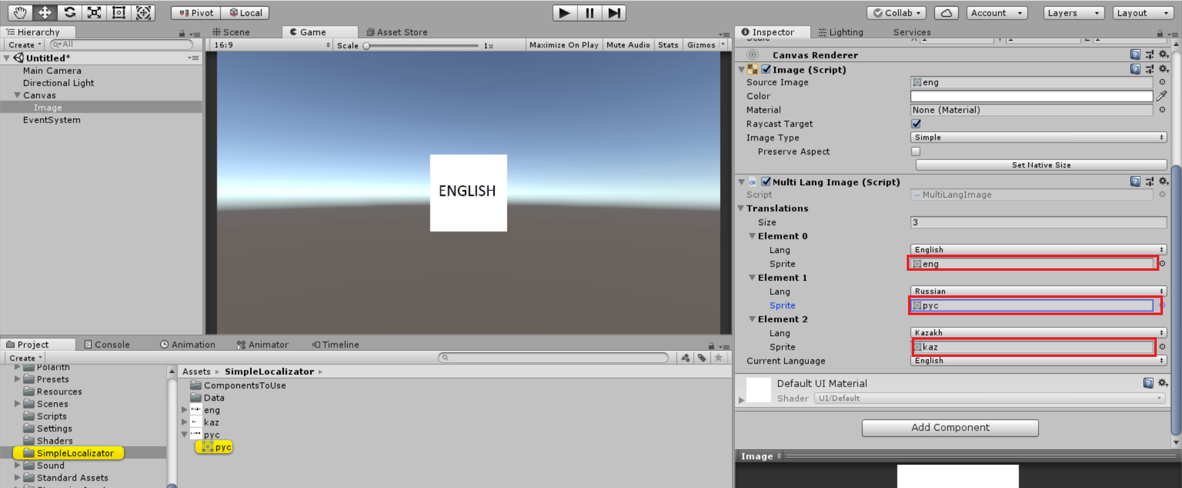Toggle the Image (Script) component checkbox

[766, 70]
